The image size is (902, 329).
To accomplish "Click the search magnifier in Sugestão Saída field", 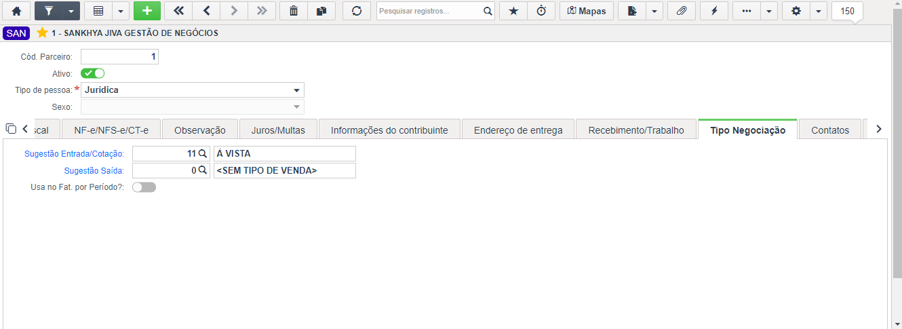I will pos(202,171).
